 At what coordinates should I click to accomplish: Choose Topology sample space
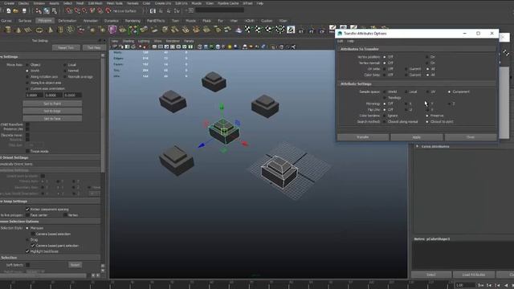385,98
